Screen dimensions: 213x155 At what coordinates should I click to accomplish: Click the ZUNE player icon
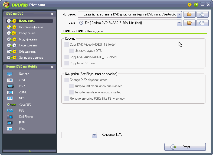[10, 92]
